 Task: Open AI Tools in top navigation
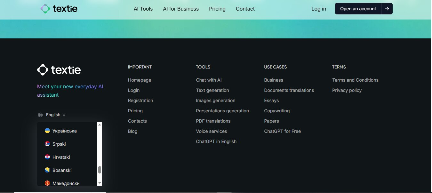coord(143,9)
